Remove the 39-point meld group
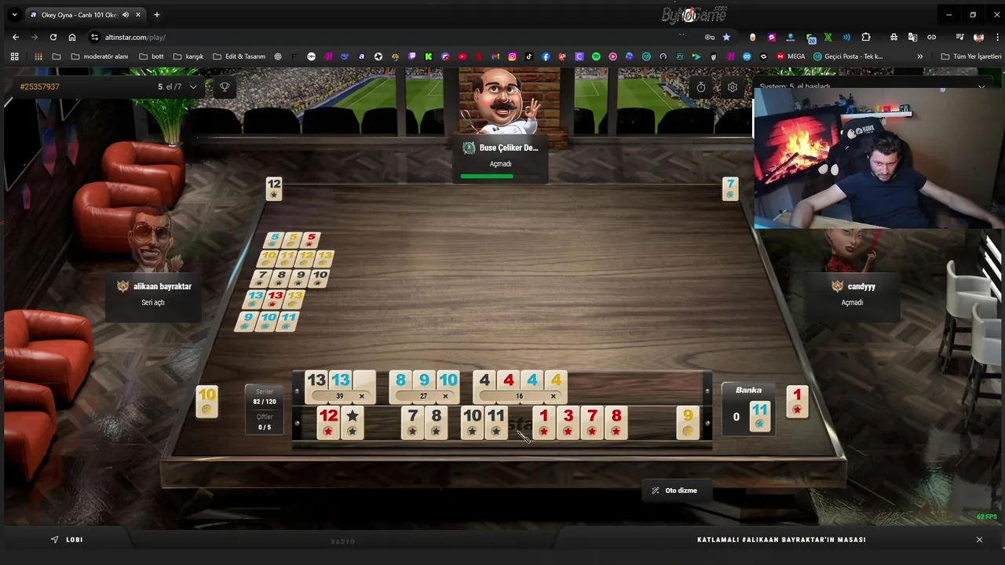 point(361,396)
